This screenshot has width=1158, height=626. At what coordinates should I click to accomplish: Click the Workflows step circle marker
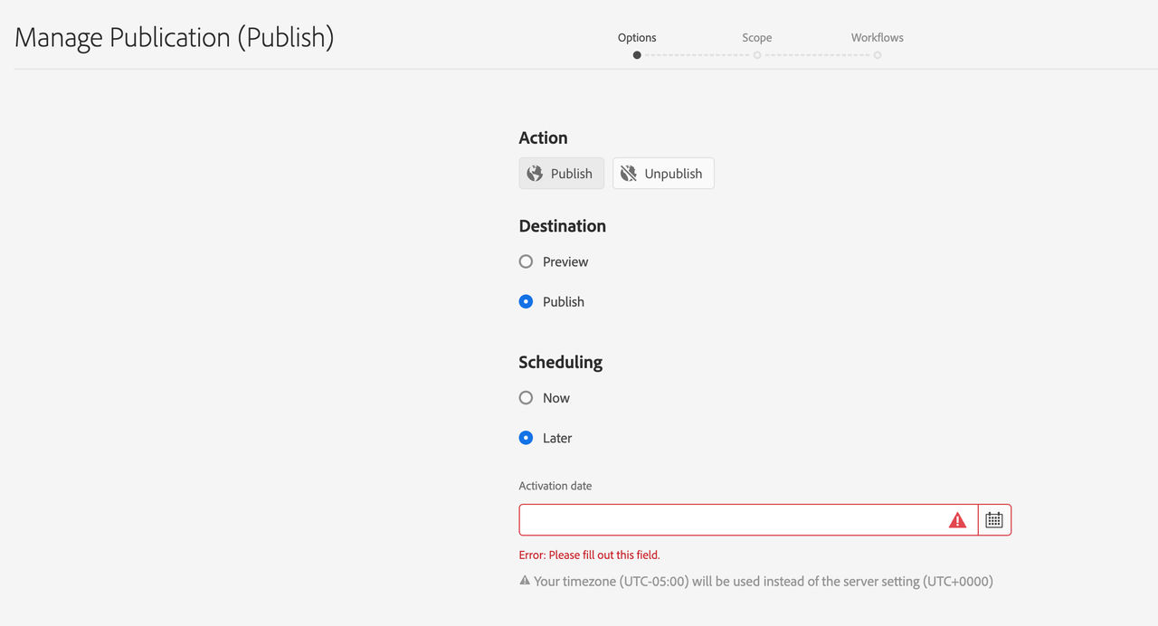coord(878,55)
